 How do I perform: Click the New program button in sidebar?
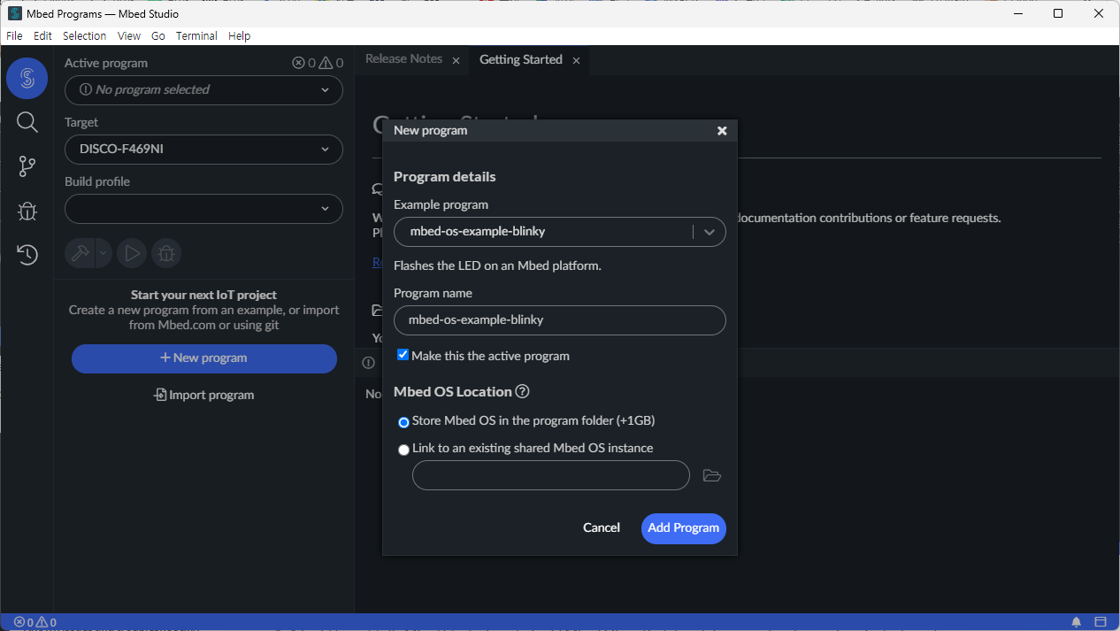coord(204,358)
